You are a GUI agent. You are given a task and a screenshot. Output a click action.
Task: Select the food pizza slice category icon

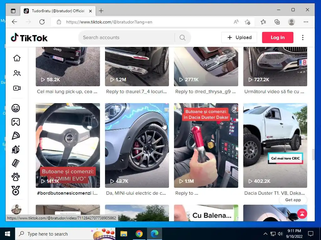point(16,136)
